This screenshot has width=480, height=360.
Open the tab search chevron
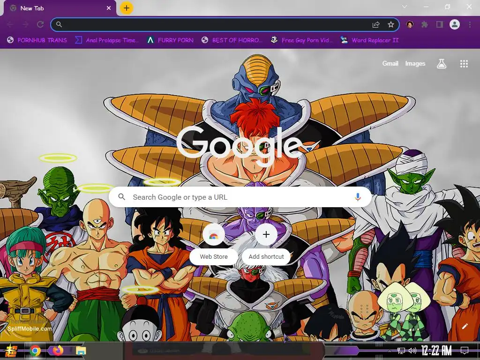coord(405,7)
